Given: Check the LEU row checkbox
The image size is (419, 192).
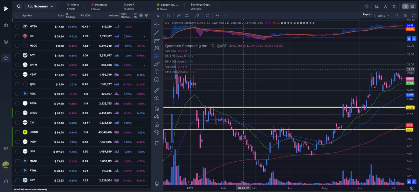Looking at the screenshot, I should 17,152.
